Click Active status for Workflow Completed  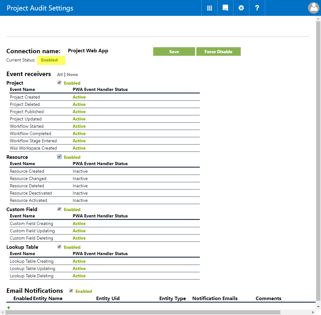click(x=79, y=133)
